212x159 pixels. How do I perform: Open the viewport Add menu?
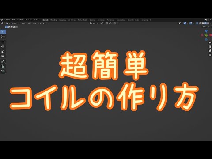pos(34,23)
